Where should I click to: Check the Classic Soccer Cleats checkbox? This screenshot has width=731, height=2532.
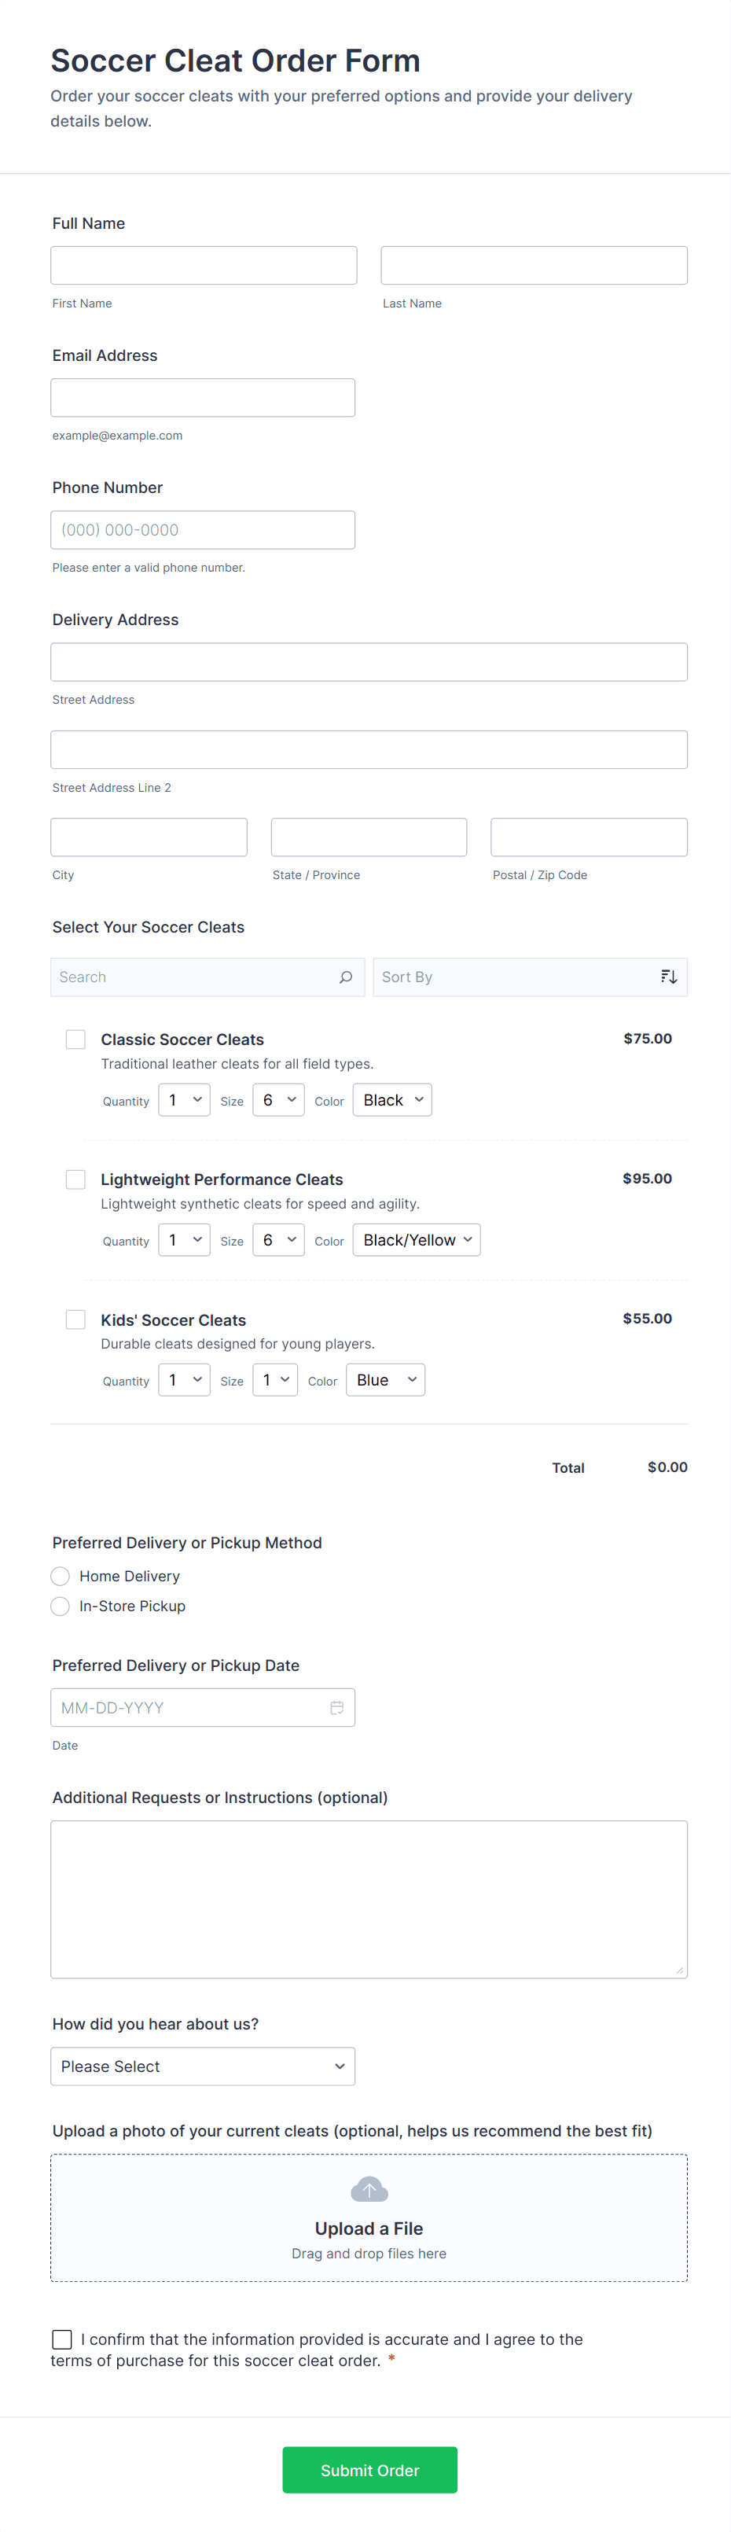click(75, 1039)
